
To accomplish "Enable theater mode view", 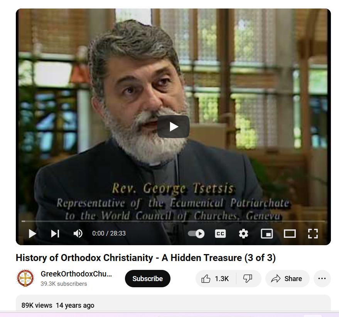I will [290, 234].
